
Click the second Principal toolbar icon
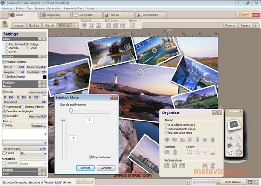[x=91, y=25]
